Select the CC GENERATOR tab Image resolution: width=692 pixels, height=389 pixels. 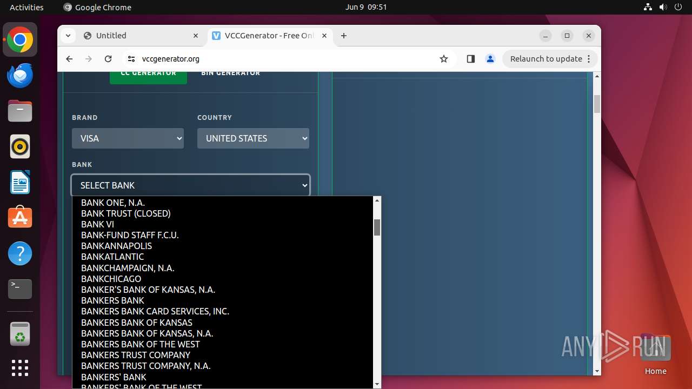coord(148,76)
